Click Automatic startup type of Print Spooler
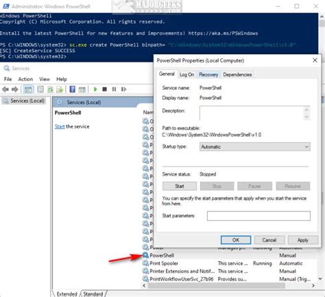The width and height of the screenshot is (325, 297). click(291, 263)
